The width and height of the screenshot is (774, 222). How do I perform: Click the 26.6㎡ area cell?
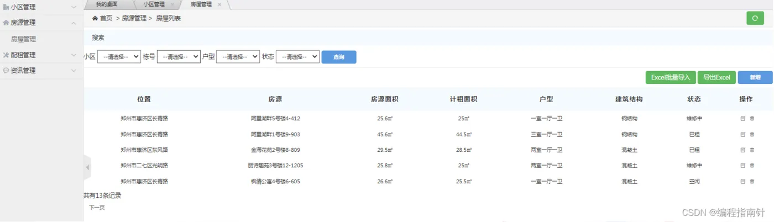[385, 181]
